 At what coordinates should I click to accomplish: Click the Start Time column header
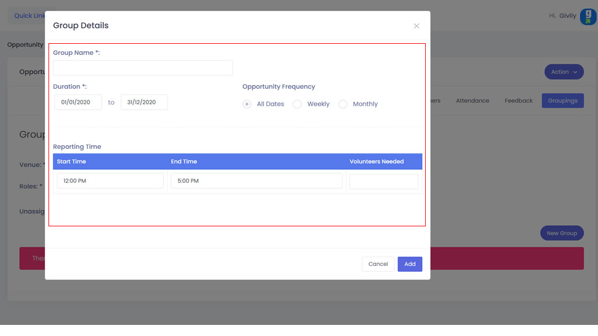[x=71, y=162]
